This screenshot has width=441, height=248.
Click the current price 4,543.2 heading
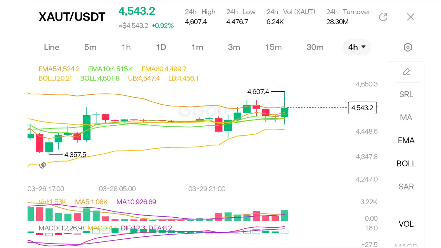coord(137,11)
